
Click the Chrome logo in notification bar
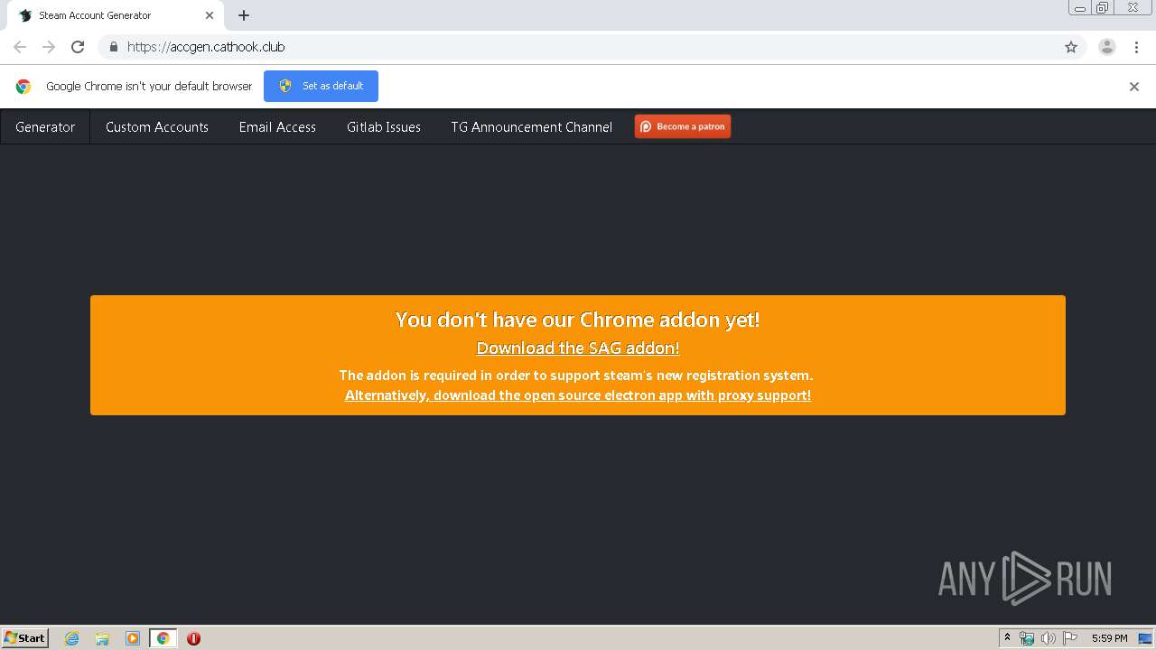tap(23, 87)
